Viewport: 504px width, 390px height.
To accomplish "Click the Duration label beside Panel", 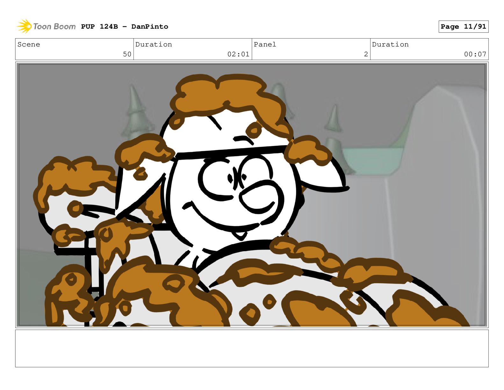I will tap(390, 44).
